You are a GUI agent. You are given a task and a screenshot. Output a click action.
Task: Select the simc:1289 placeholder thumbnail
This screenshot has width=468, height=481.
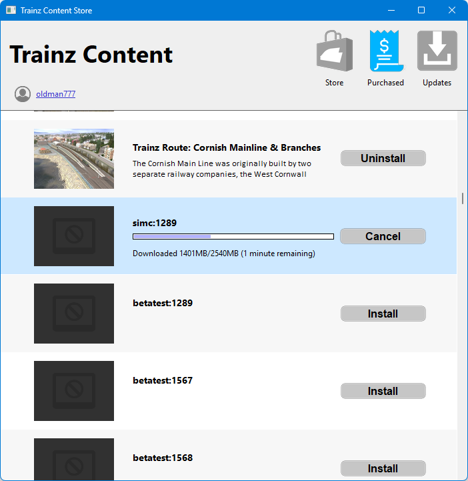pos(74,236)
